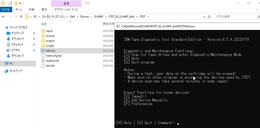Viewport: 260px width, 128px height.
Task: Expand the address bar history dropdown
Action: pos(205,17)
